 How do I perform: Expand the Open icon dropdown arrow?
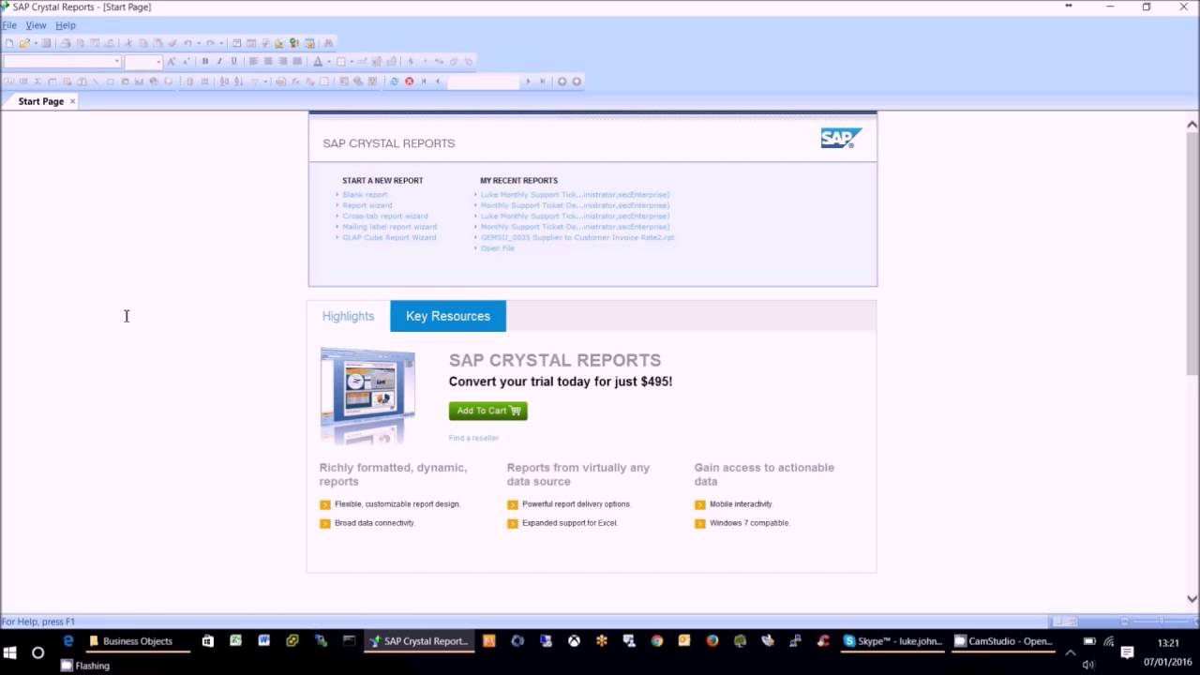(x=36, y=43)
